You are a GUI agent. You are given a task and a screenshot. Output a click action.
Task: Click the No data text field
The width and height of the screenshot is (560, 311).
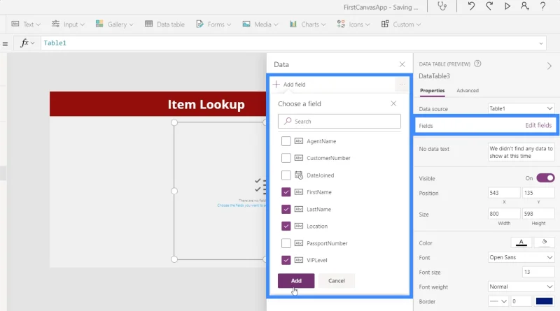pos(521,152)
